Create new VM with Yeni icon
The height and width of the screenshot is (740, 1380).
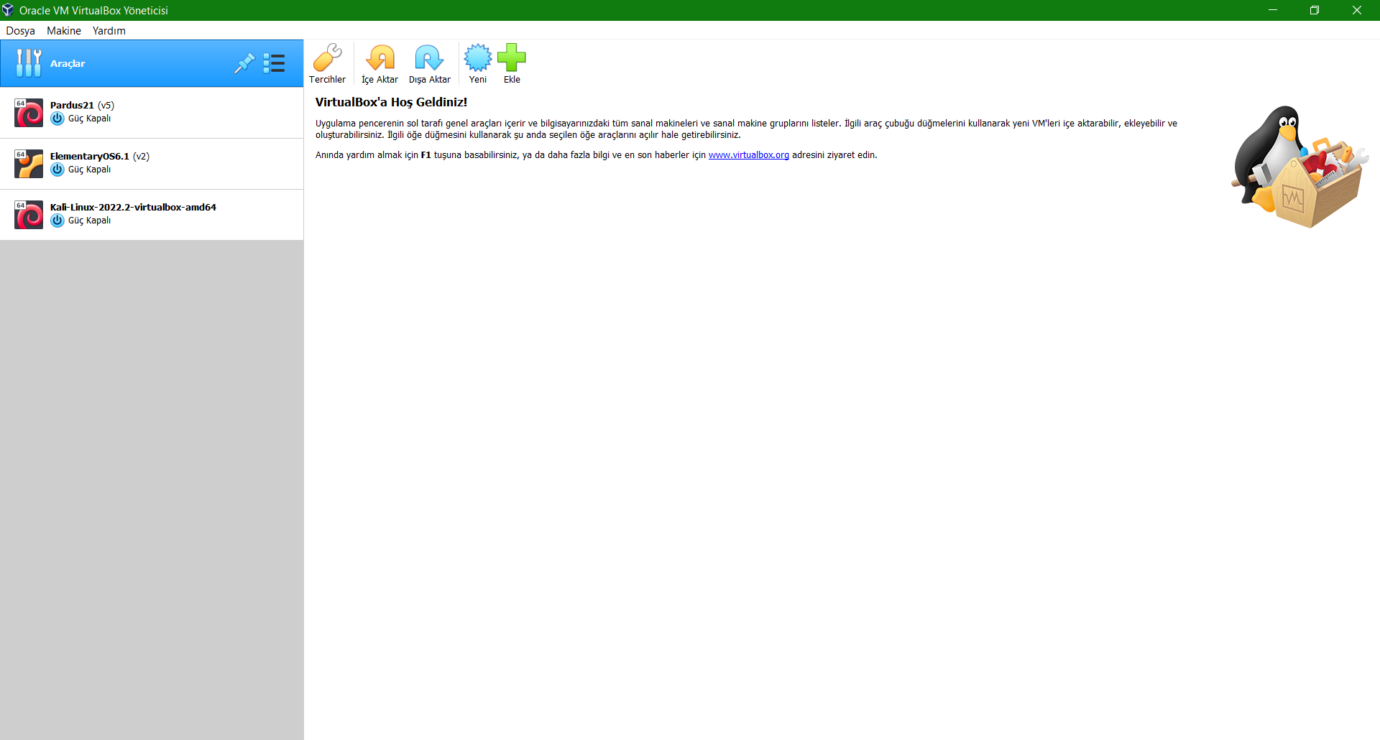477,58
